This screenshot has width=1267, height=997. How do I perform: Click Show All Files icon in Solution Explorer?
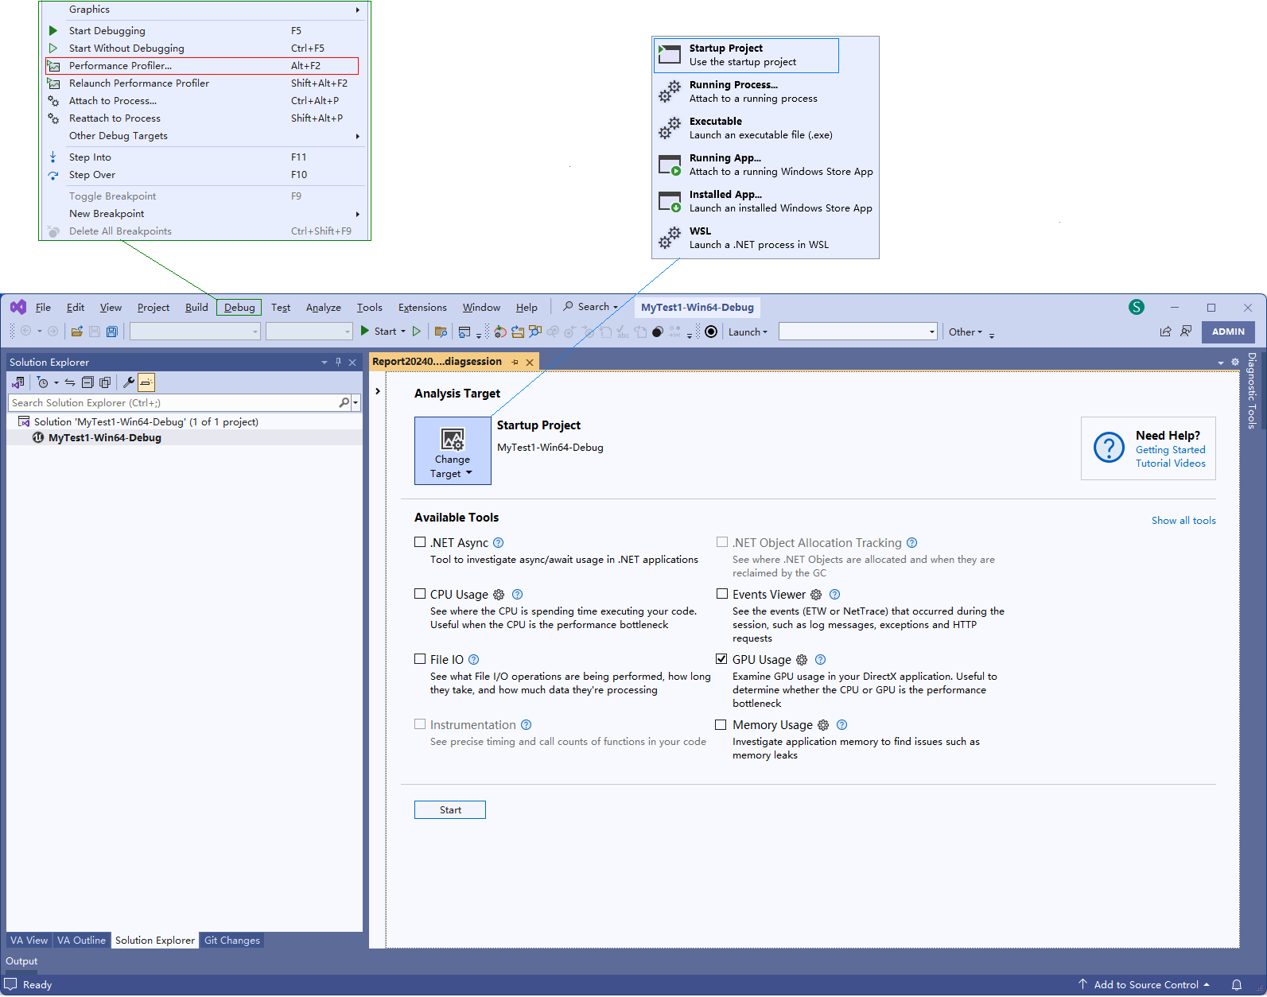click(105, 382)
